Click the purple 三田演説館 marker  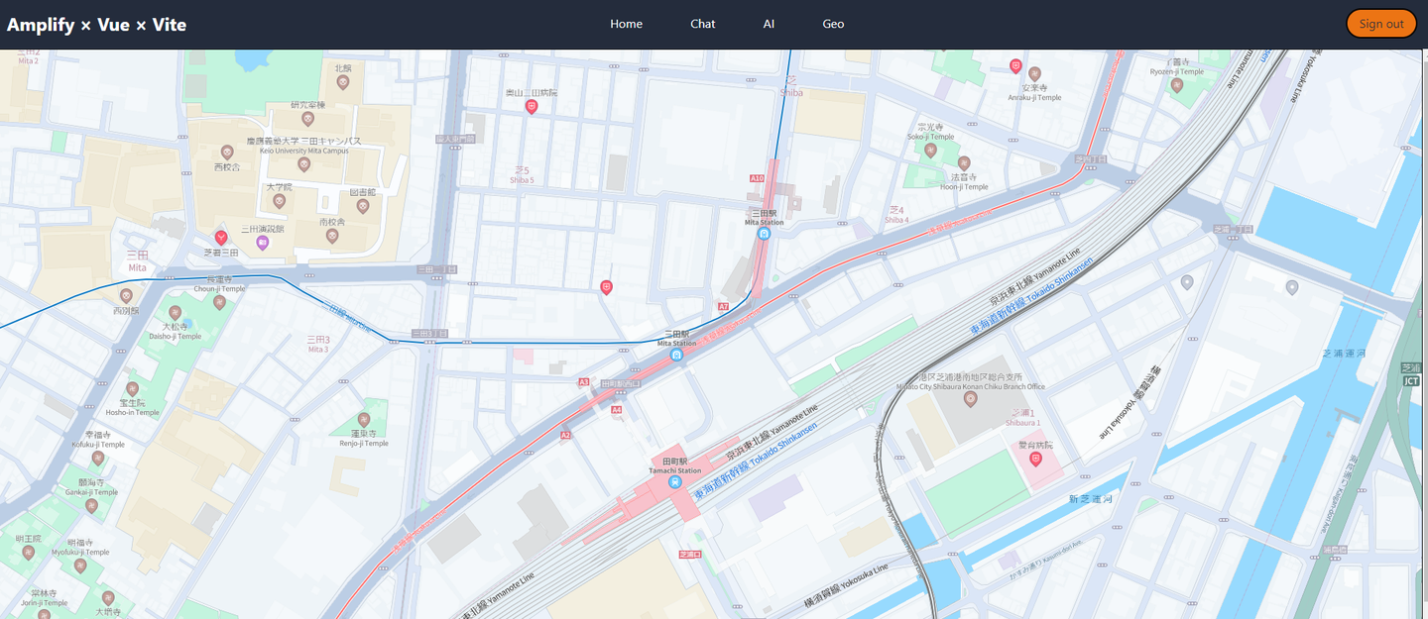262,243
